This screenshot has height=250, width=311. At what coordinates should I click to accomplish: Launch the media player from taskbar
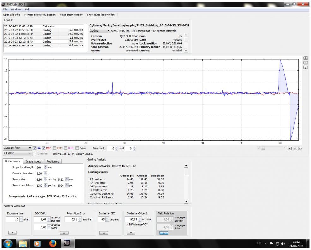pyautogui.click(x=37, y=244)
